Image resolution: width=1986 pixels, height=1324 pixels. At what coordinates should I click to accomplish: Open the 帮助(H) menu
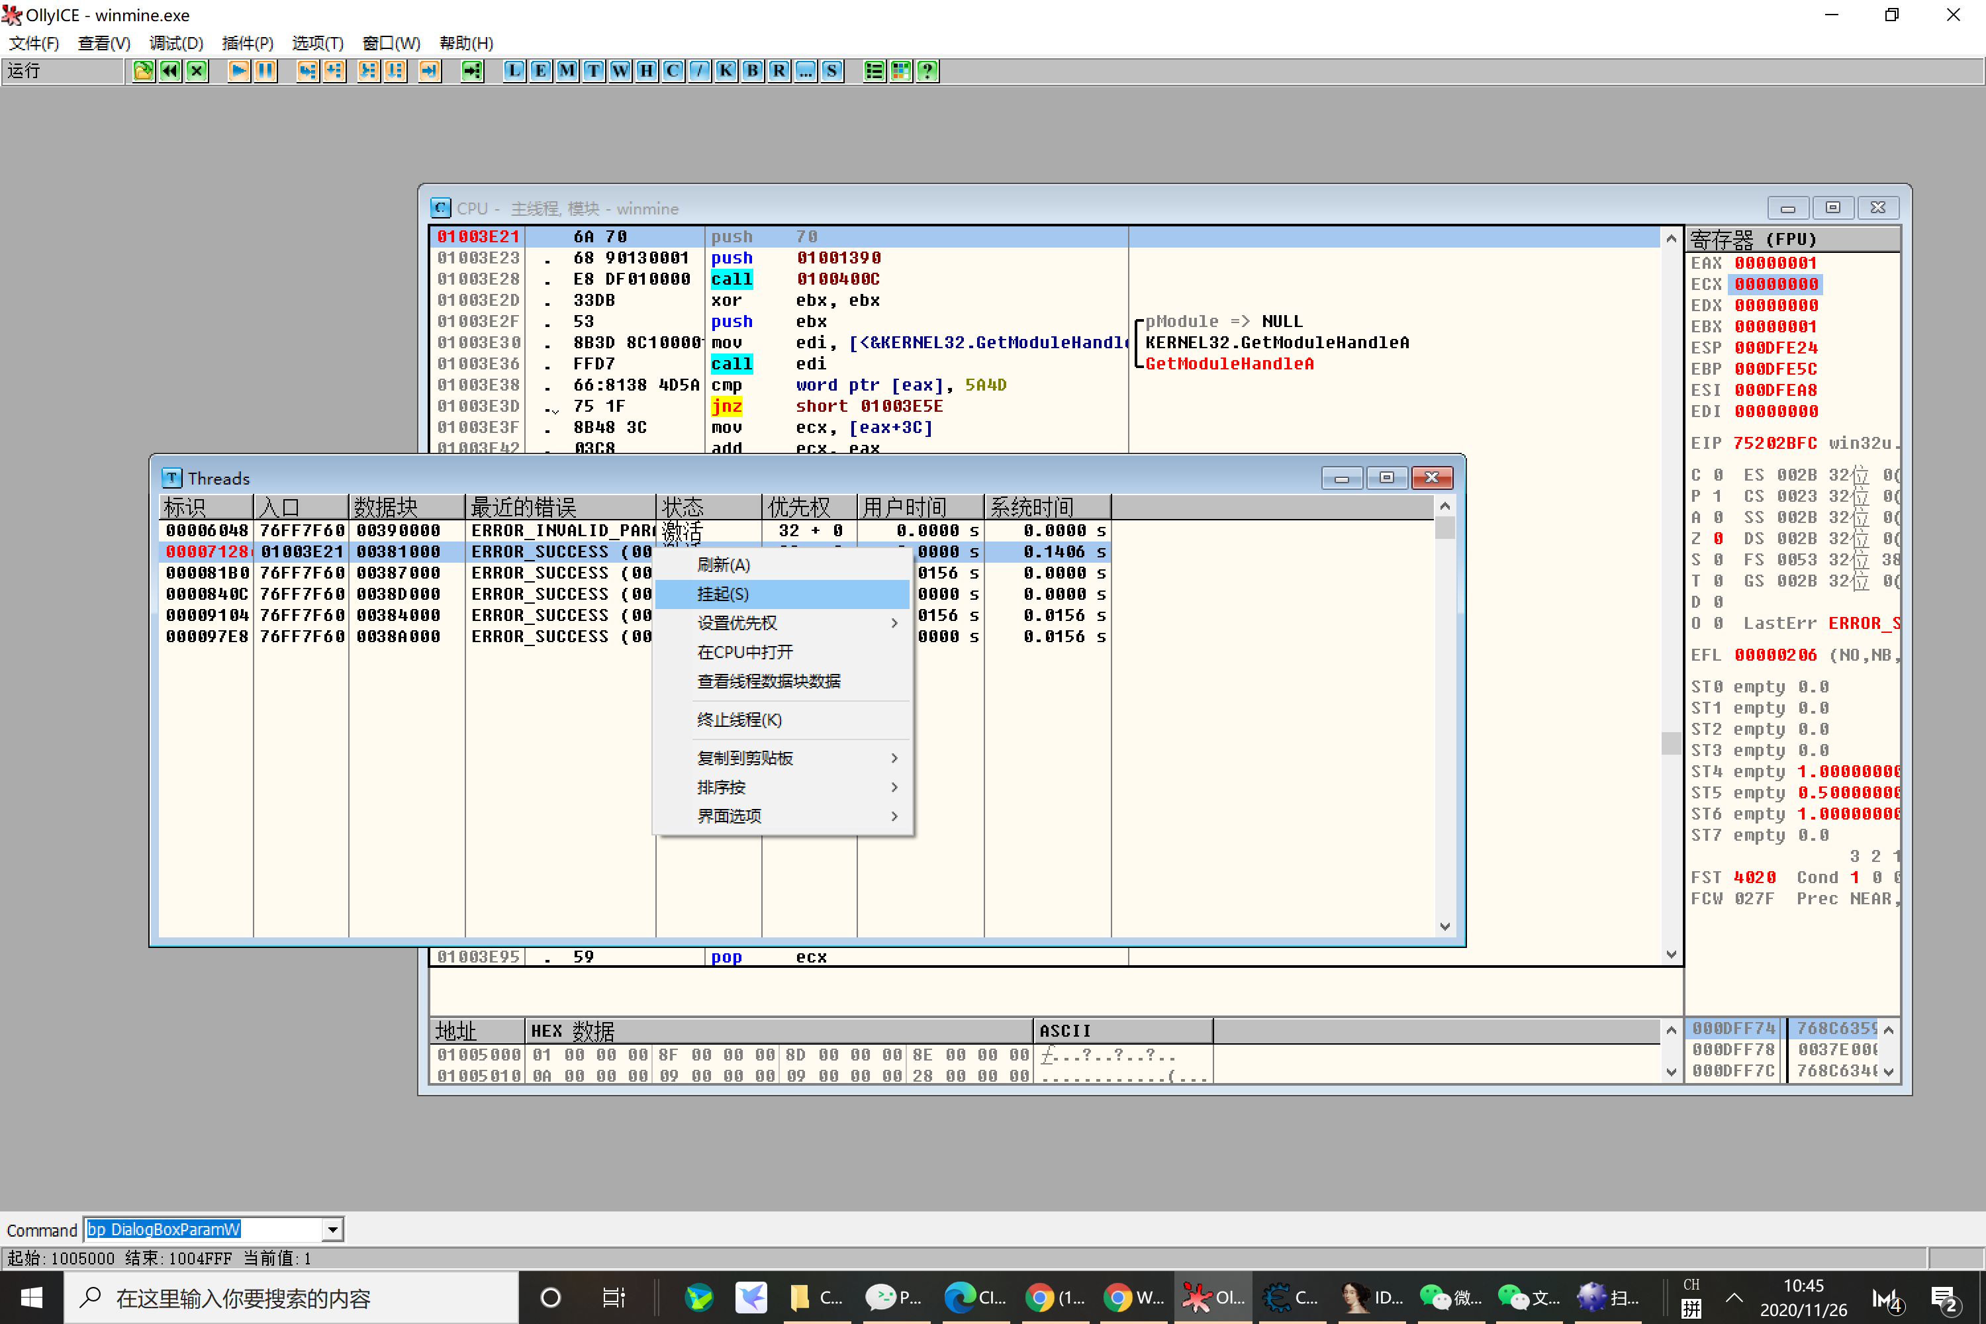(x=466, y=43)
